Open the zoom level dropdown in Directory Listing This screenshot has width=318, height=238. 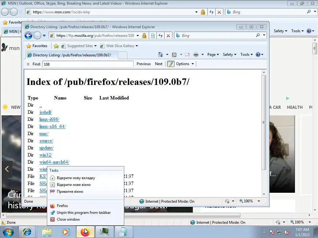click(259, 201)
